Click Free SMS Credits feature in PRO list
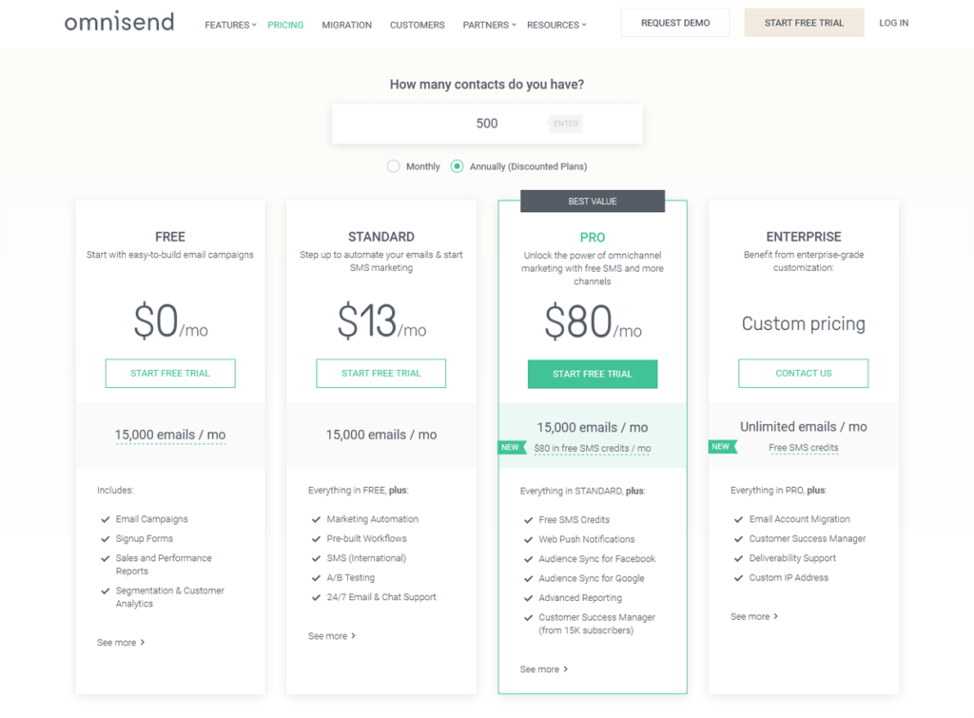 point(574,520)
